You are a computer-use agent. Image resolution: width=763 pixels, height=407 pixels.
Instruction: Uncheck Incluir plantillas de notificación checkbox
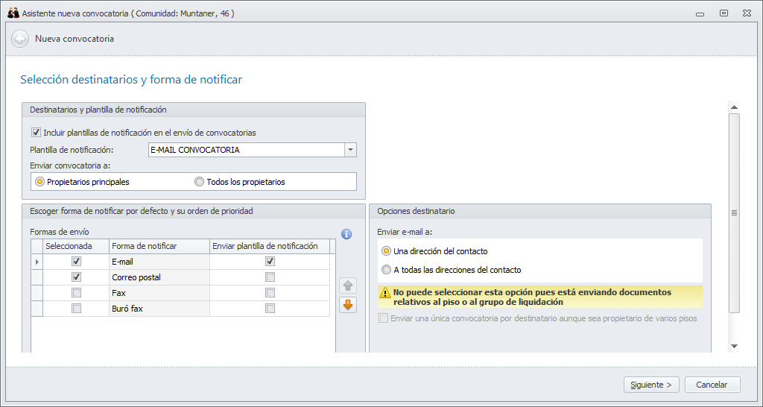click(36, 133)
